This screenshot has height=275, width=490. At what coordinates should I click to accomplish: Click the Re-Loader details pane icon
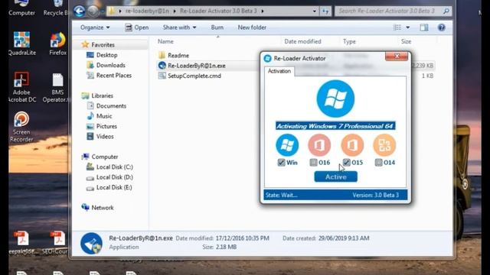coord(91,243)
